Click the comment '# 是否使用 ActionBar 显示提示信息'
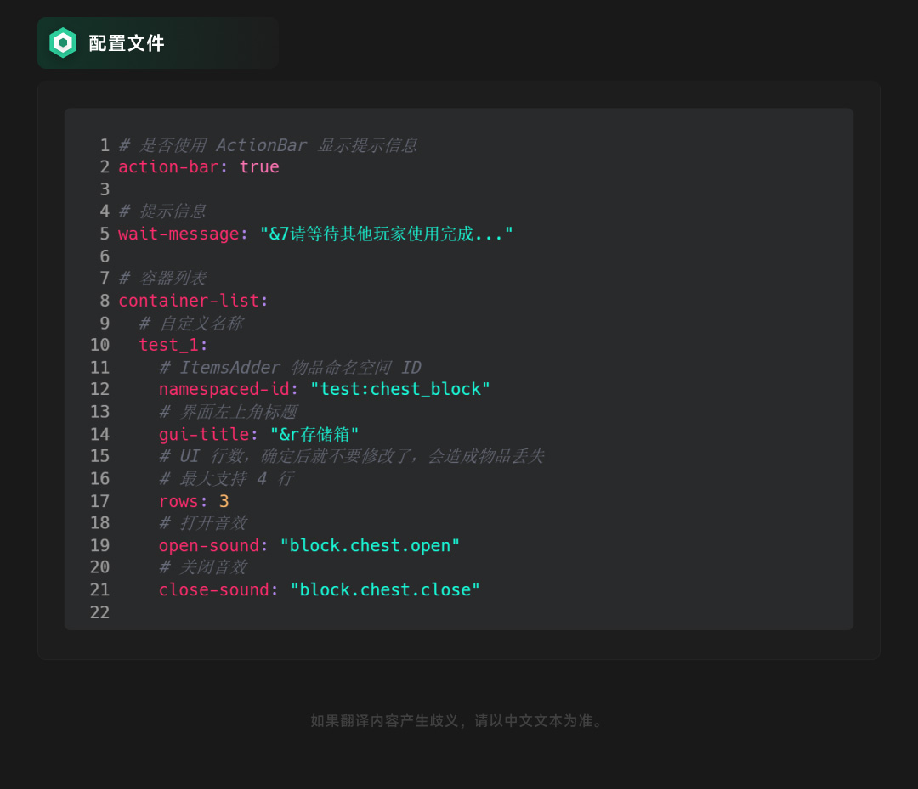 (268, 145)
